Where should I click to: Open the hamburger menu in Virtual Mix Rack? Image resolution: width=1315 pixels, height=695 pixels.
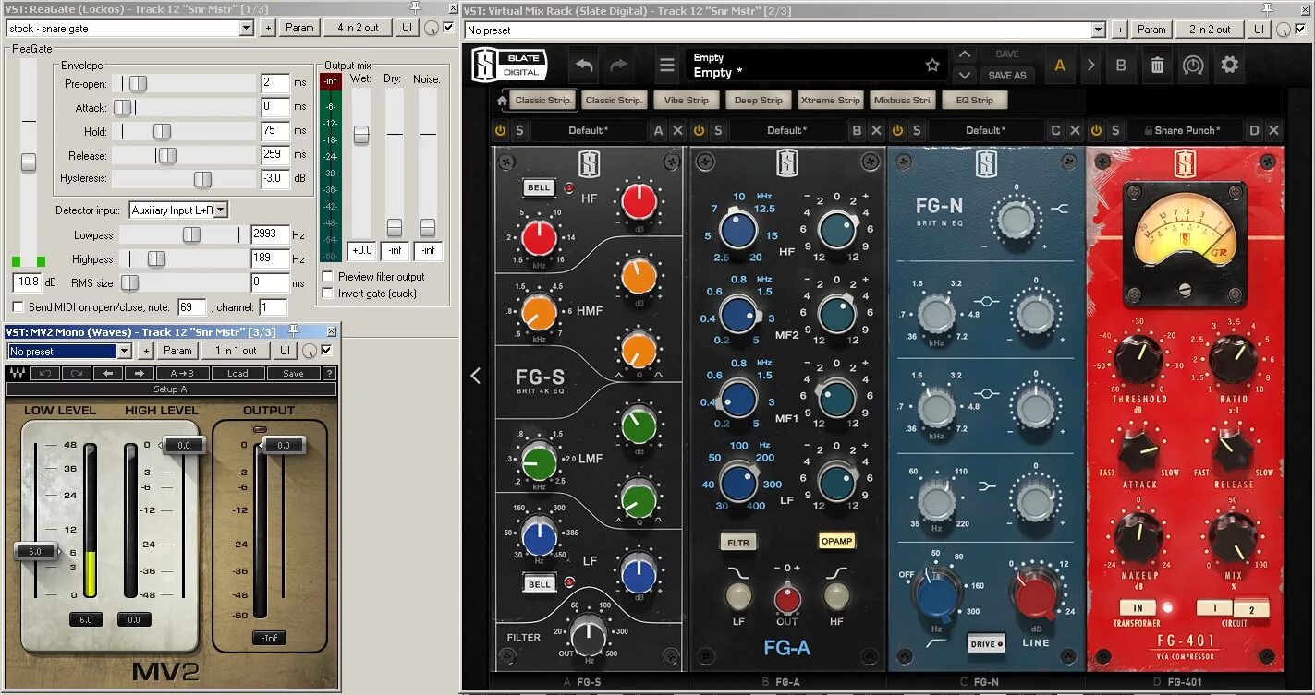[x=667, y=65]
